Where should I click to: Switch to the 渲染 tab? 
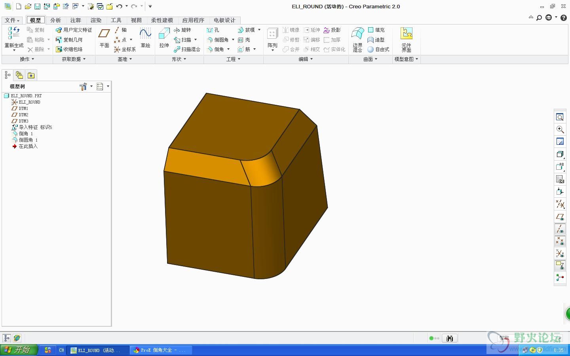pos(96,20)
